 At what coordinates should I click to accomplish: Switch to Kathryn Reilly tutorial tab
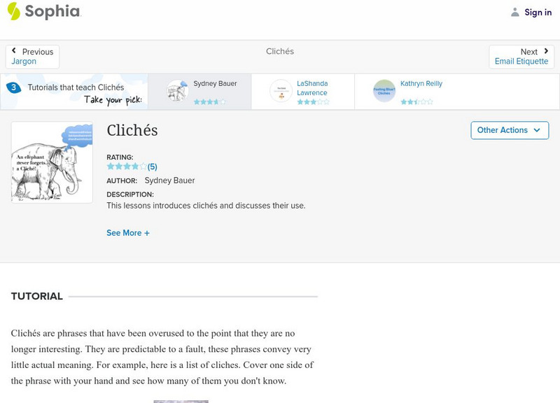[x=421, y=84]
